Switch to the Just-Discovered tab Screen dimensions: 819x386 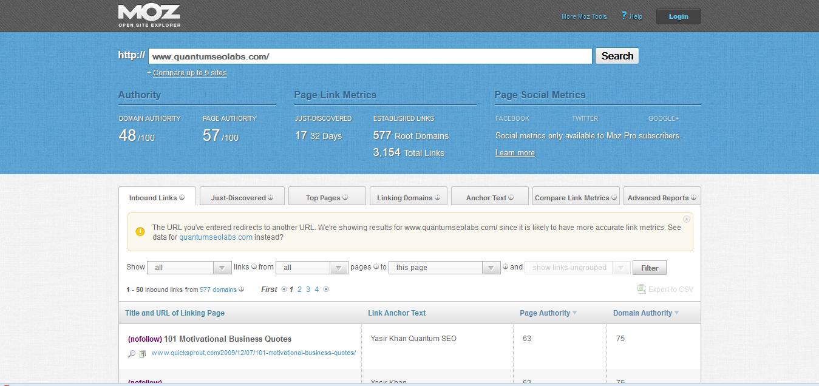(x=242, y=197)
